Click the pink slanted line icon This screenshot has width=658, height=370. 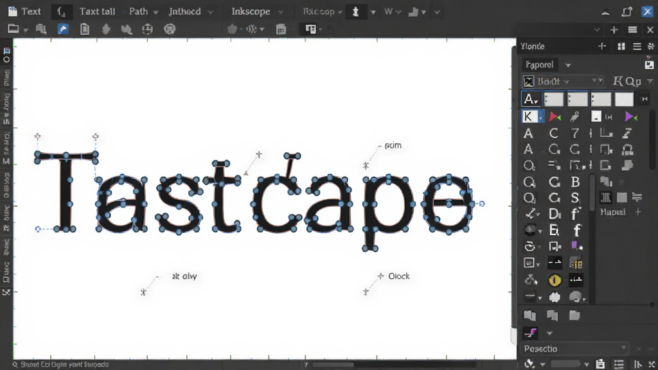530,333
